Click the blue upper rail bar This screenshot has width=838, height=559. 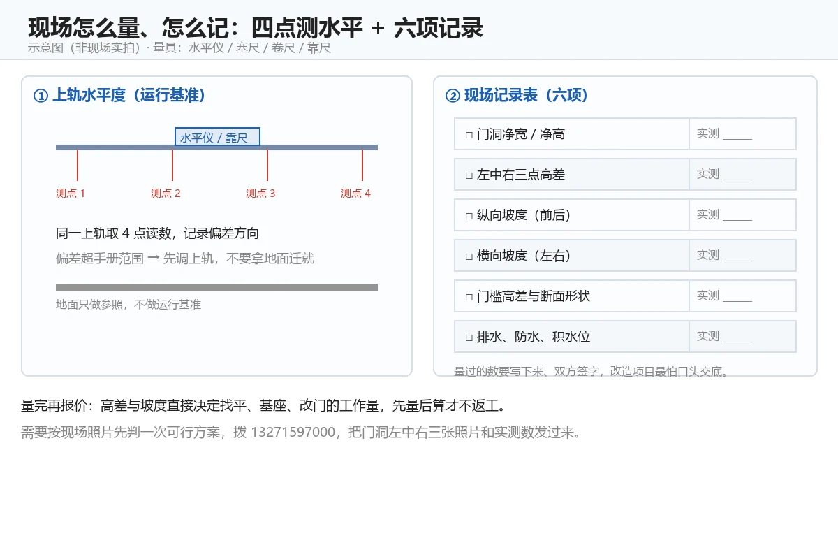tap(216, 147)
